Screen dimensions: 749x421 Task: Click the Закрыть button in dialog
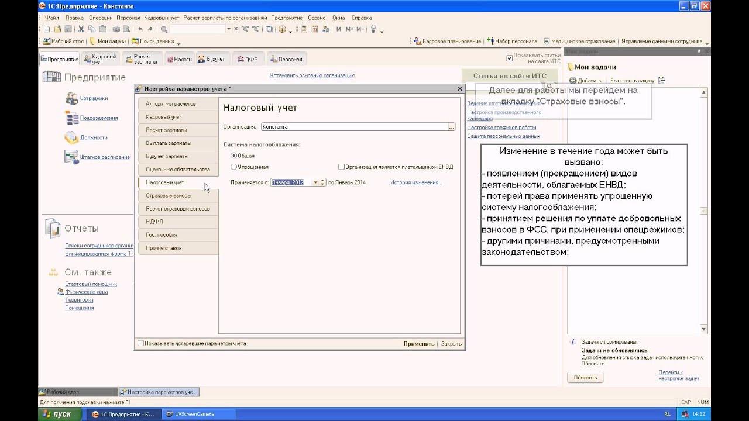point(451,344)
